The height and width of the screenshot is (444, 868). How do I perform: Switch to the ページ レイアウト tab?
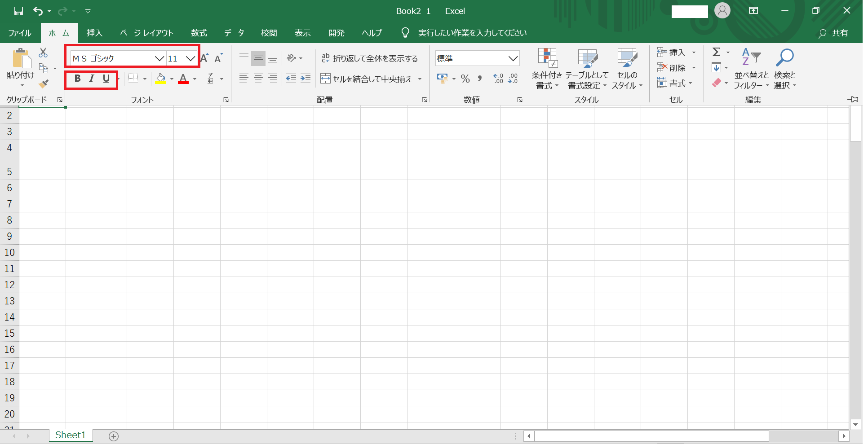[146, 33]
